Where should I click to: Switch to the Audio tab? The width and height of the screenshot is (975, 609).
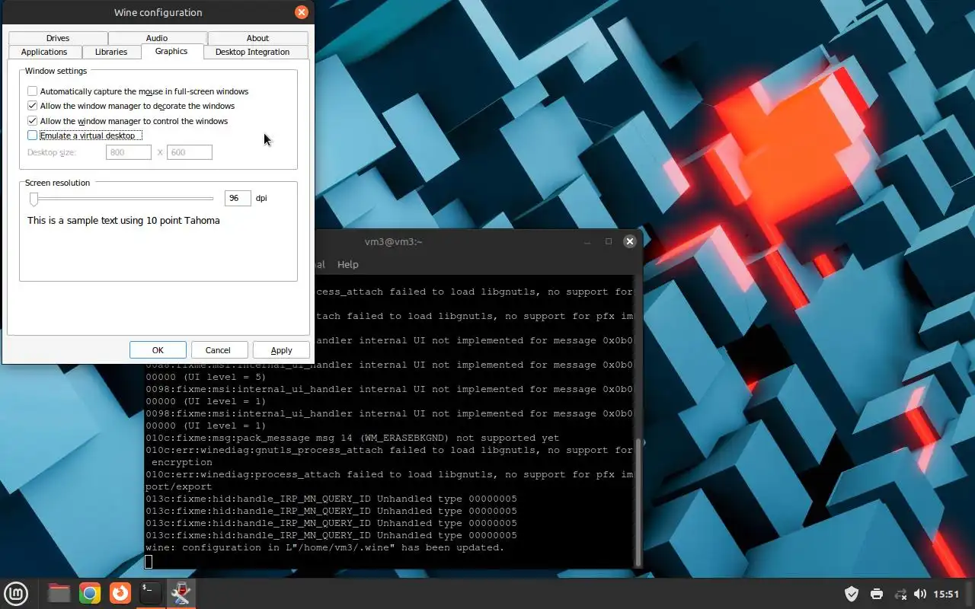tap(157, 38)
